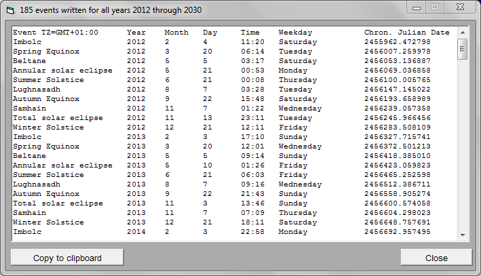This screenshot has width=481, height=276.
Task: Click the window icon in the title bar
Action: click(x=10, y=10)
